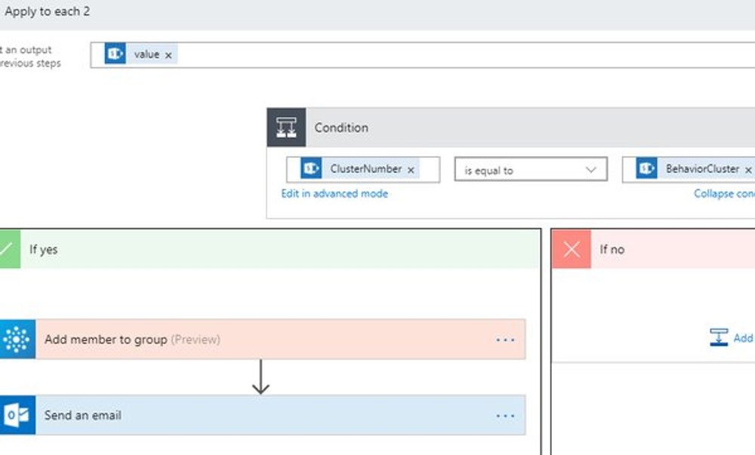Click the Collapse condition link
This screenshot has height=455, width=755.
(723, 194)
